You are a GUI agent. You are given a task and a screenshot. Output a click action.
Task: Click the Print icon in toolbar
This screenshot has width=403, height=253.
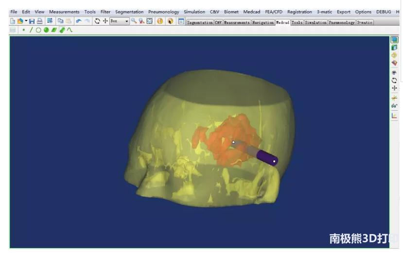(39, 21)
